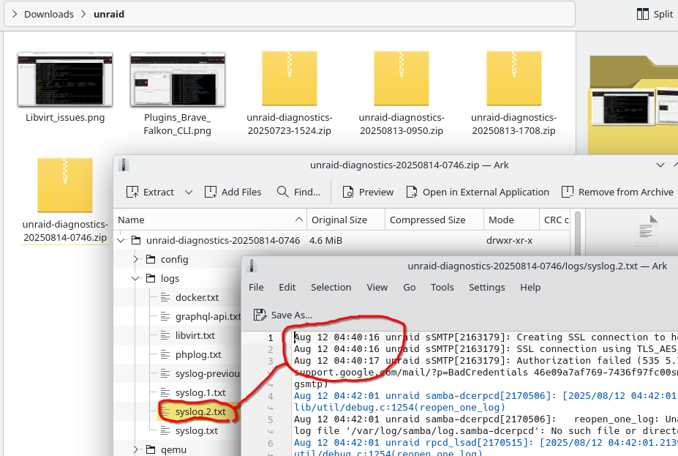Click the drwxr-xr-x mode cell
Screen dimensions: 678x456
pos(509,241)
